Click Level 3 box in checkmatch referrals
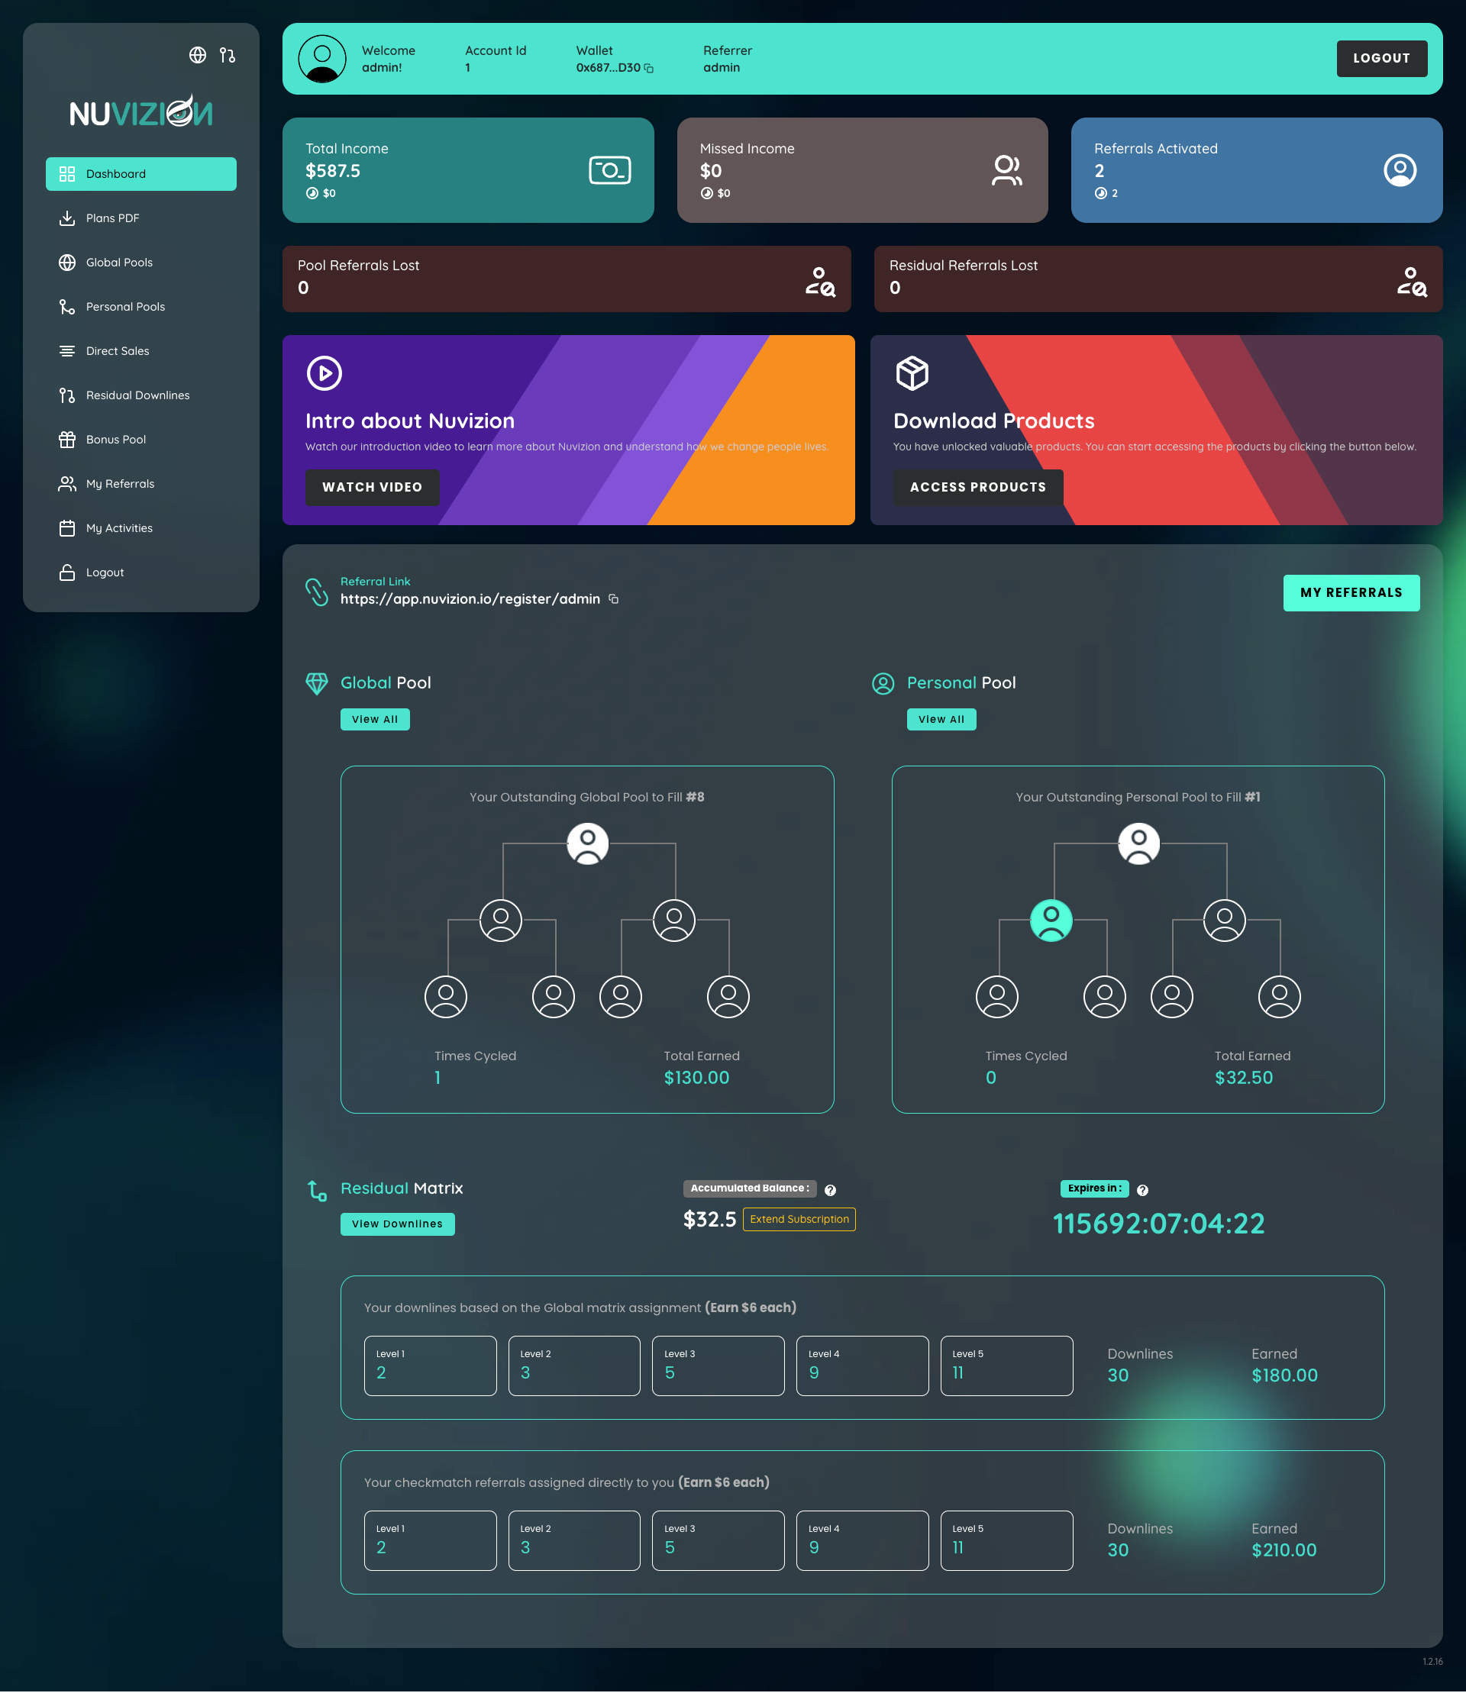 718,1540
